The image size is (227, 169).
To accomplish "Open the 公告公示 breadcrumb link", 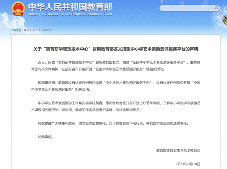I will coord(47,30).
